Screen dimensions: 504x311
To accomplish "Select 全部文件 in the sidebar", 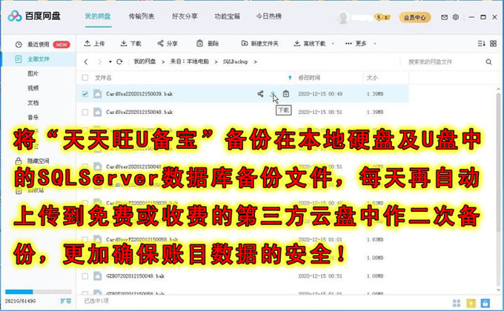I will click(x=39, y=59).
